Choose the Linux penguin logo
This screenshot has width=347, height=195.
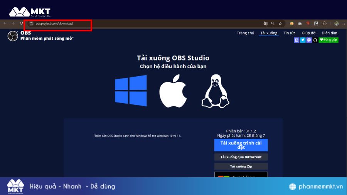pyautogui.click(x=215, y=91)
